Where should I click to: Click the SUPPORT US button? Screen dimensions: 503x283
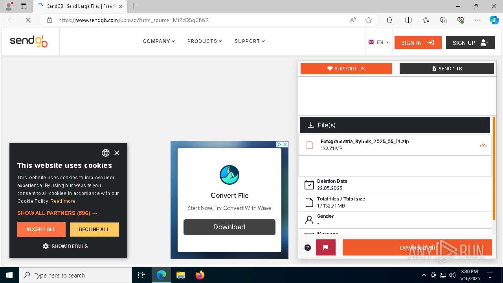click(x=346, y=68)
